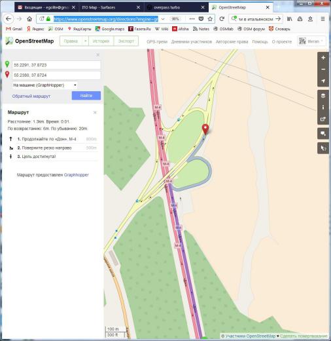This screenshot has height=341, width=331.
Task: Reload the page in the browser
Action: click(x=222, y=19)
